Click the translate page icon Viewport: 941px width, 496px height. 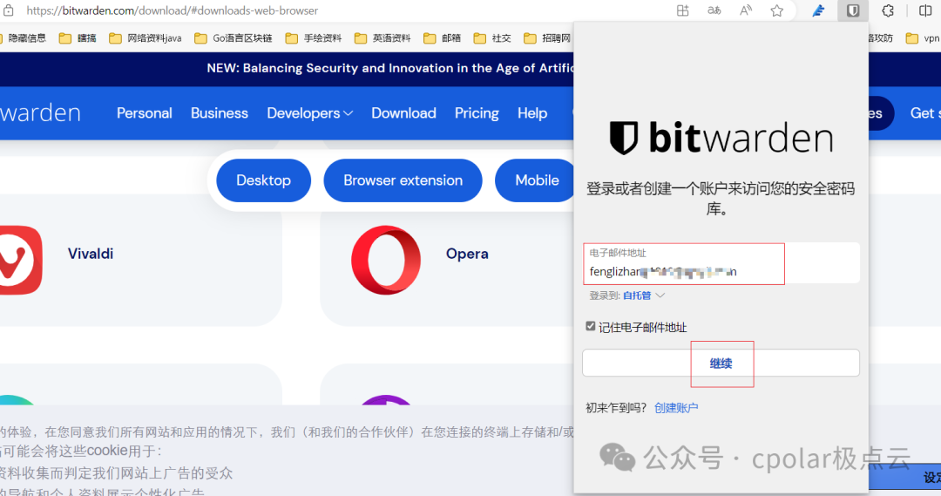(714, 10)
